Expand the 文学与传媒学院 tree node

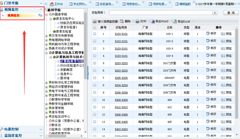(x=47, y=36)
